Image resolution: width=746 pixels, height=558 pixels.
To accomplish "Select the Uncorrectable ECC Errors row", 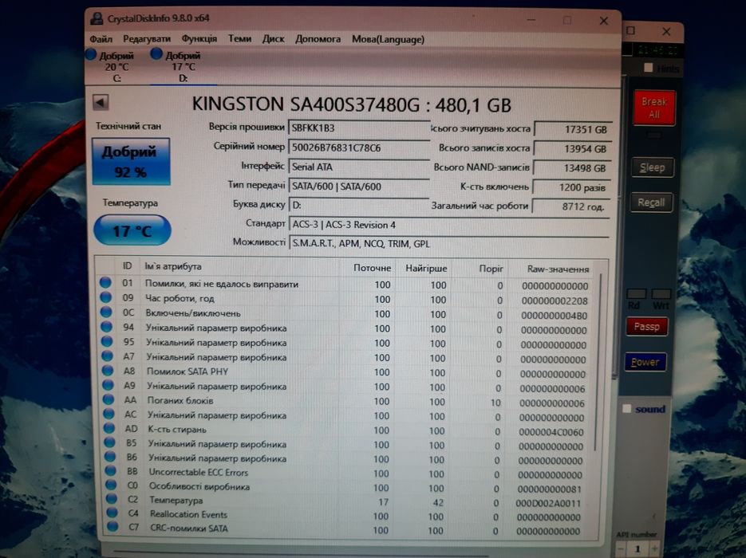I will (346, 473).
